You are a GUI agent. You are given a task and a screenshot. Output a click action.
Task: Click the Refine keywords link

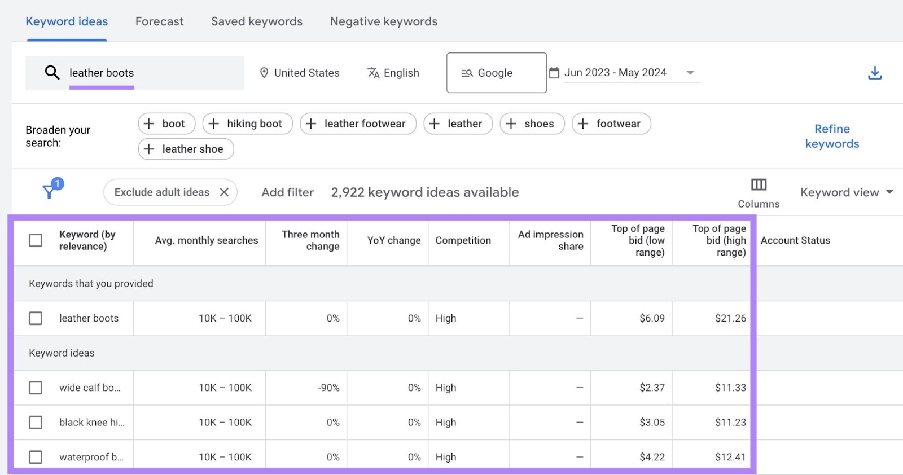click(x=832, y=137)
